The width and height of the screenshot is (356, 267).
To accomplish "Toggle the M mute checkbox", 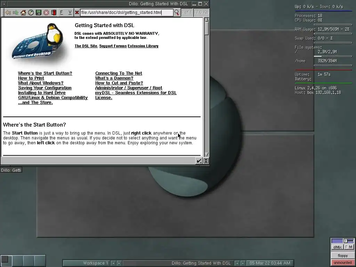I will click(x=349, y=247).
